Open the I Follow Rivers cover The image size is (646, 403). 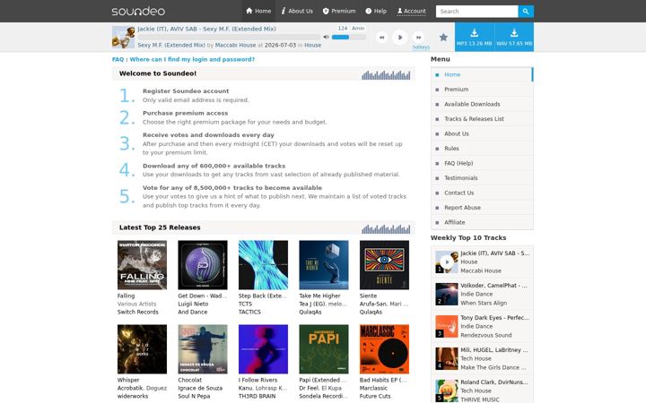click(x=263, y=349)
